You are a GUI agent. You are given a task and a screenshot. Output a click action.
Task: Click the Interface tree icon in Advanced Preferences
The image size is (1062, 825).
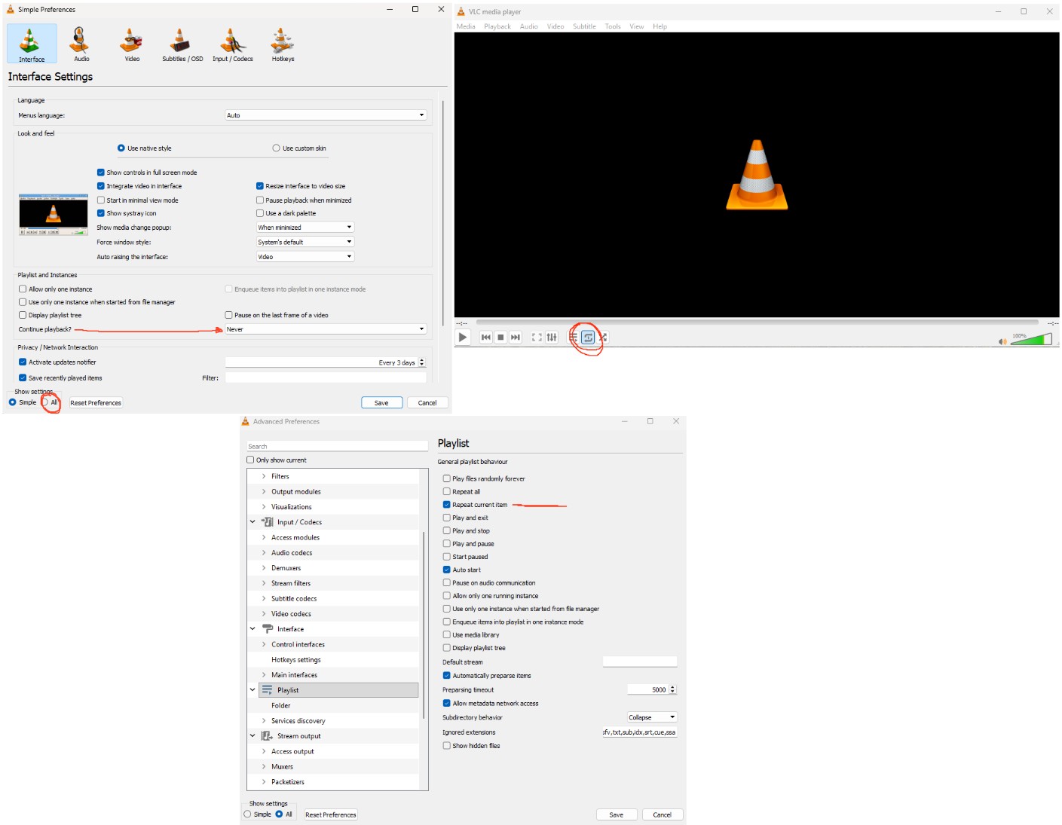pyautogui.click(x=268, y=629)
